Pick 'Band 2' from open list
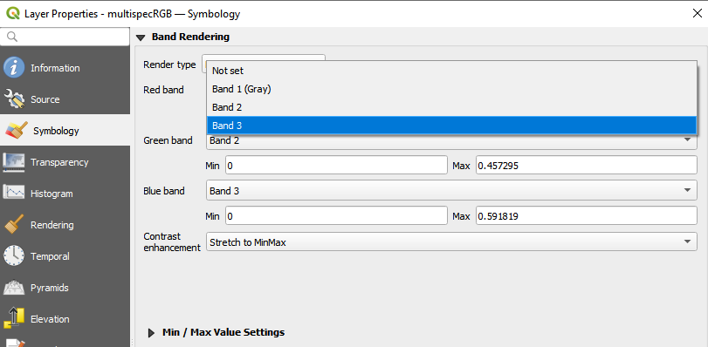708x347 pixels. point(451,107)
